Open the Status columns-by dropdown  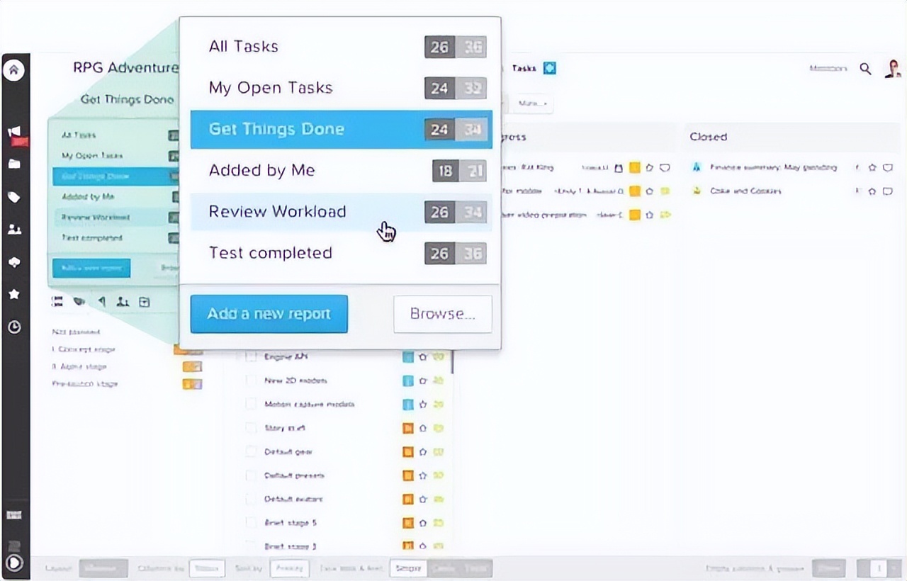(x=207, y=568)
